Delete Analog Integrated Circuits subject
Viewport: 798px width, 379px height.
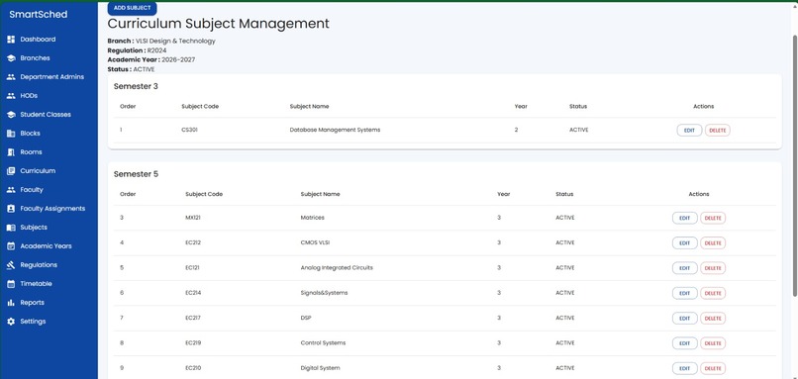(713, 268)
